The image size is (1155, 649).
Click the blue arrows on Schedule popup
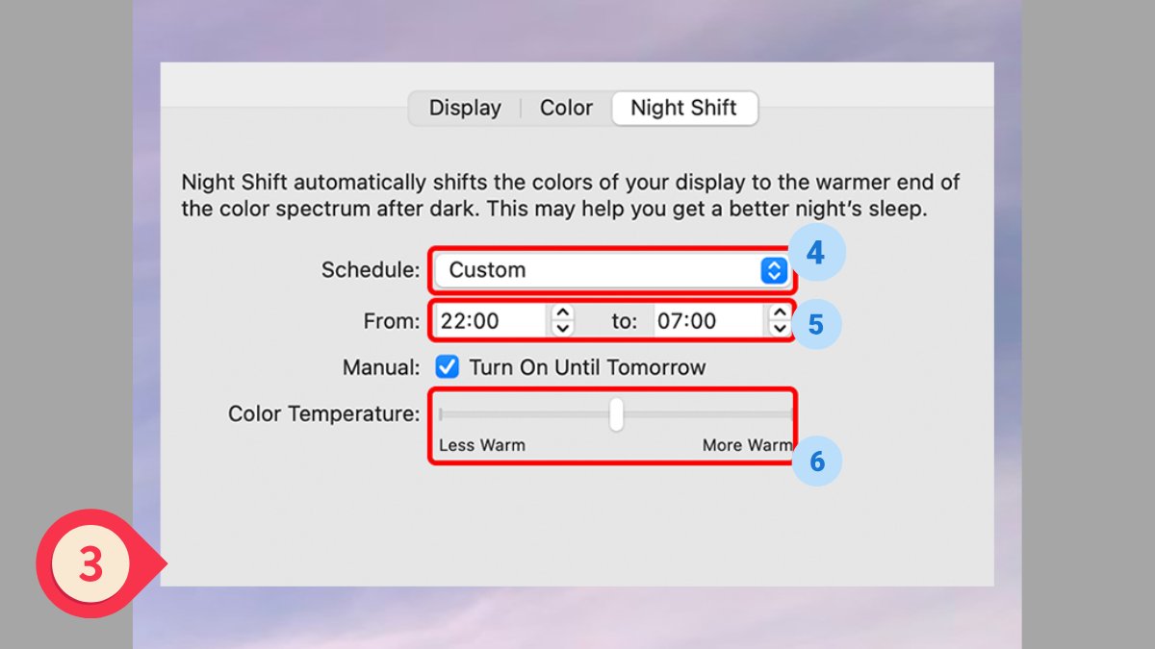(x=774, y=271)
